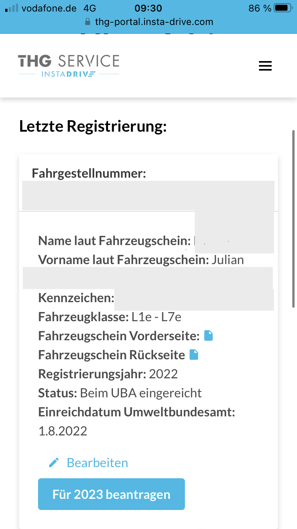Click the pencil edit icon
This screenshot has width=297, height=529.
[x=54, y=462]
